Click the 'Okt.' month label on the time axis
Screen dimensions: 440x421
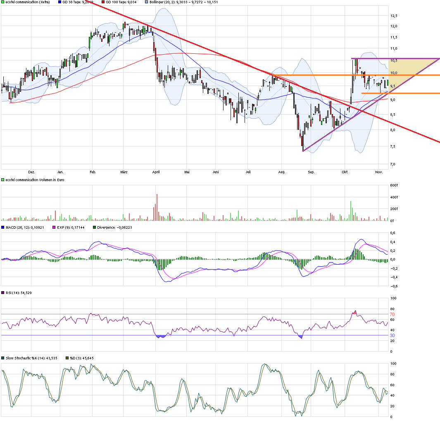tap(345, 172)
